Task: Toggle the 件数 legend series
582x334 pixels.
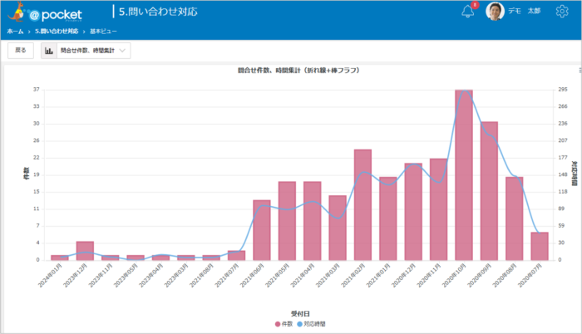Action: tap(284, 324)
